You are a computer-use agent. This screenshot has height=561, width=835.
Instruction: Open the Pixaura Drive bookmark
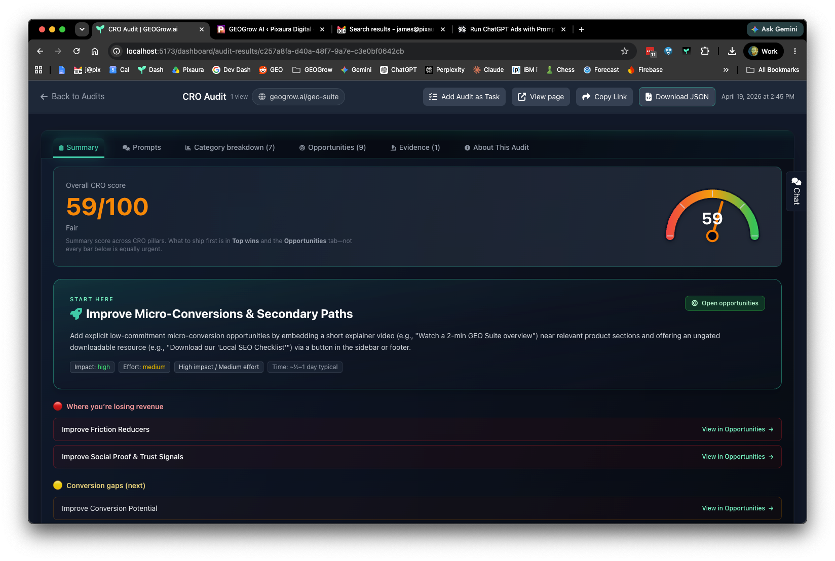[x=188, y=70]
